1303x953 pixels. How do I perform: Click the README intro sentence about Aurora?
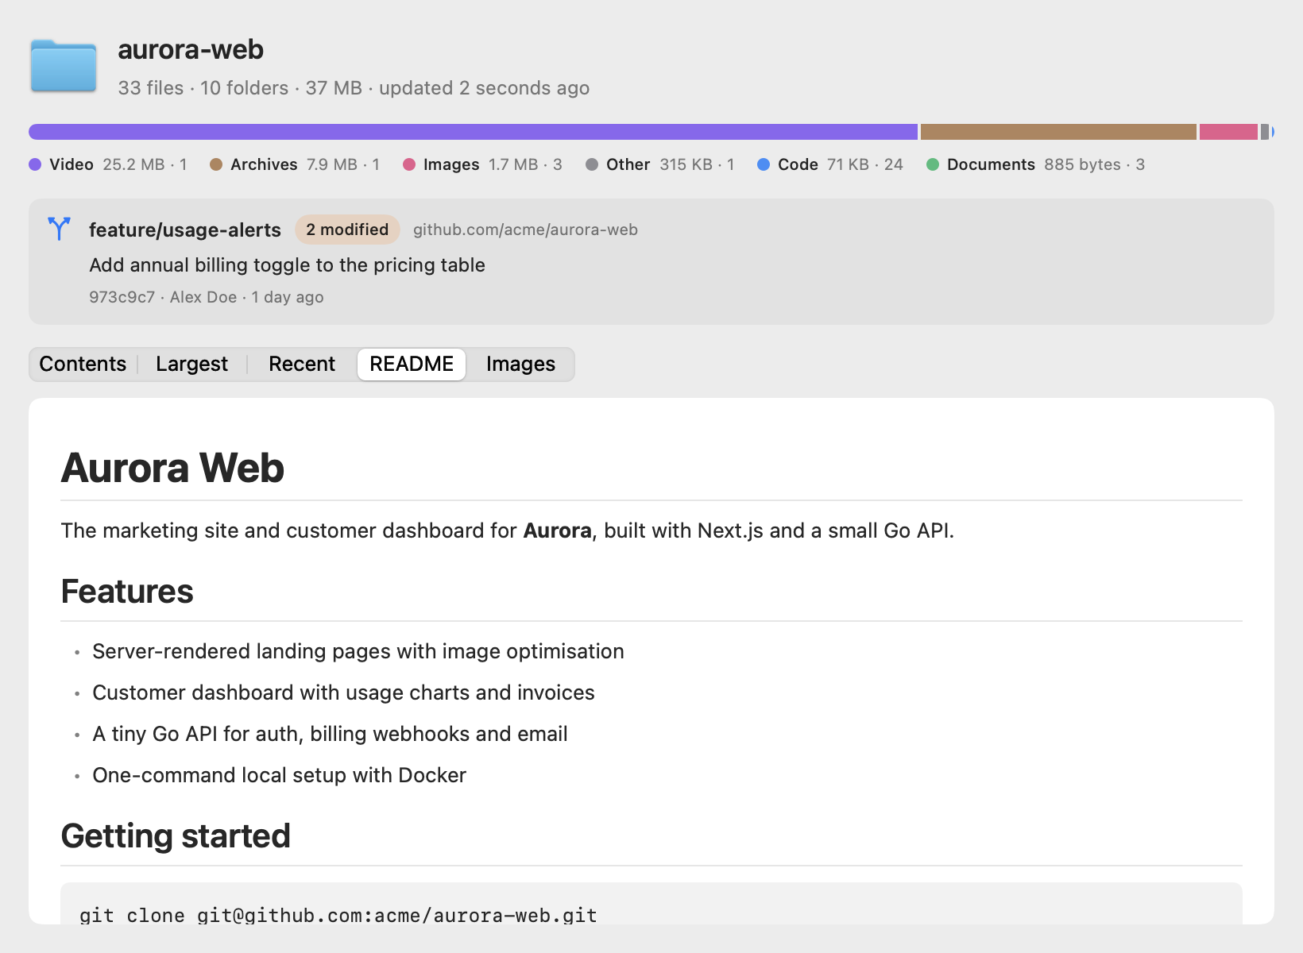508,531
